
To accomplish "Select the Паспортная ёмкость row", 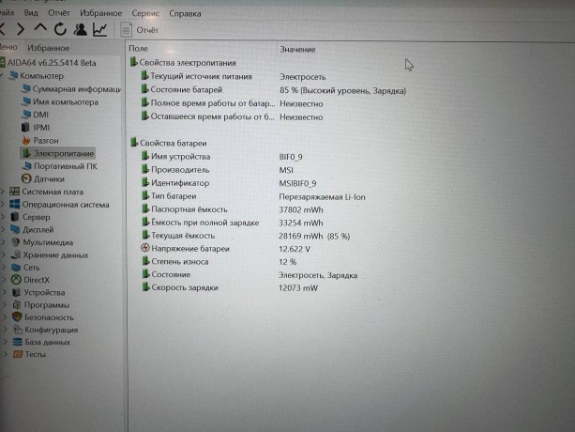I will coord(233,209).
